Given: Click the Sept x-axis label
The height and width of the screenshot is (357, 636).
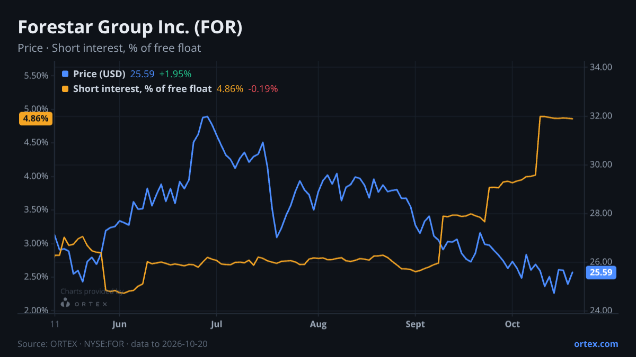Looking at the screenshot, I should pos(415,324).
